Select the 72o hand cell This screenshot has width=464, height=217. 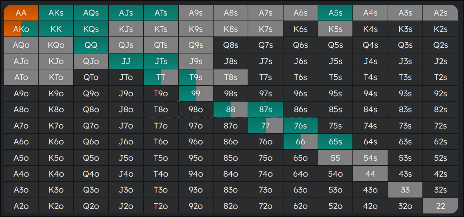coord(265,206)
